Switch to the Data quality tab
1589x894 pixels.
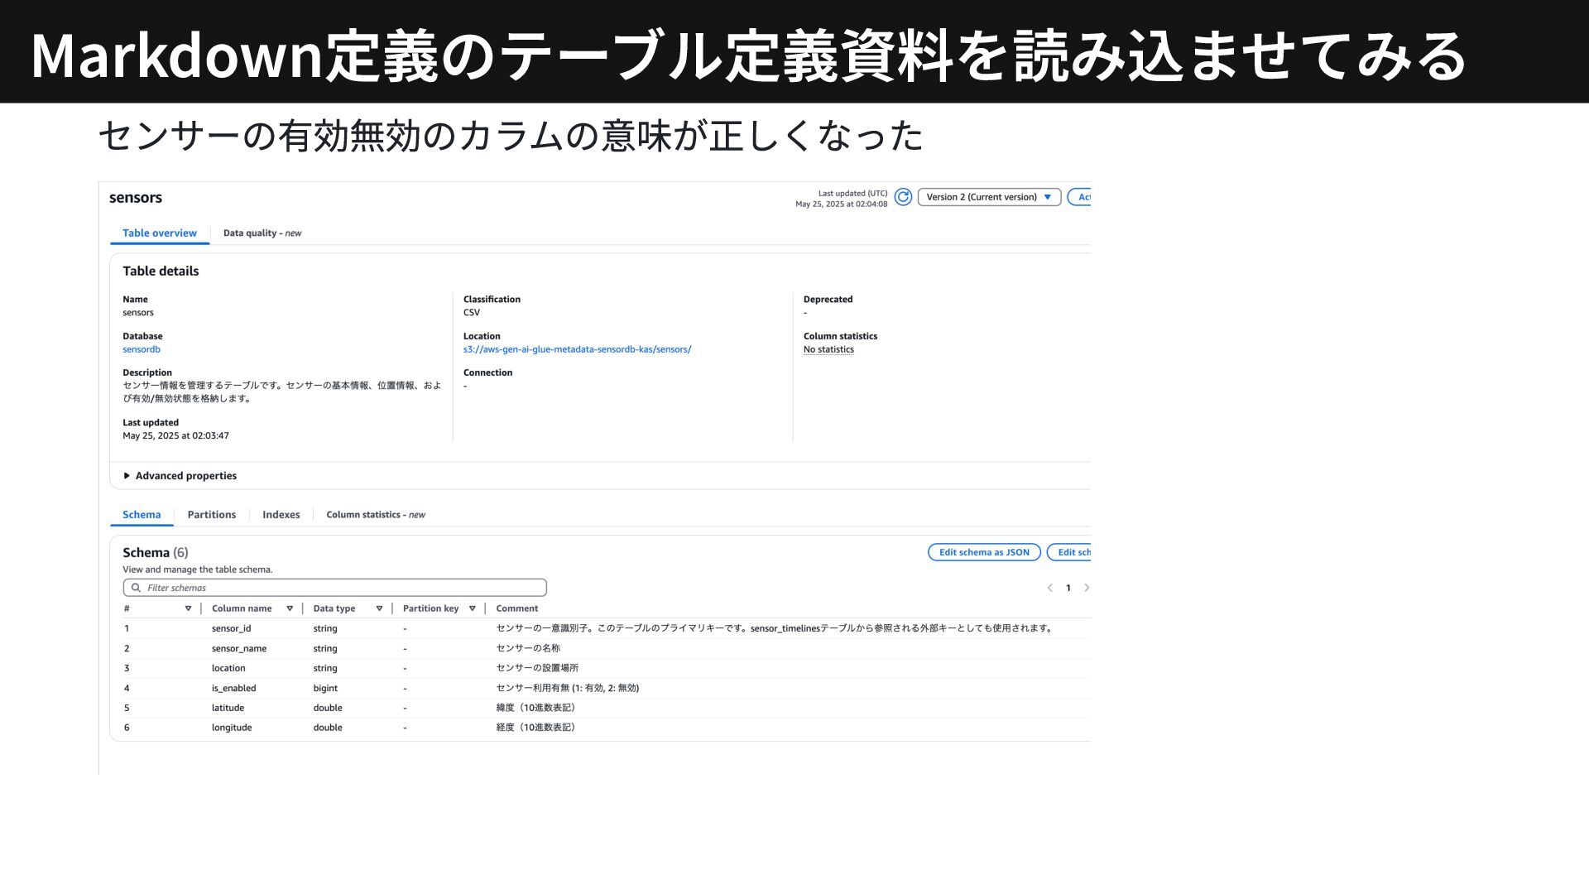click(262, 233)
